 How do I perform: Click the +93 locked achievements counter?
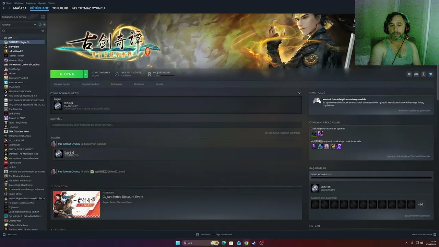pos(421,204)
